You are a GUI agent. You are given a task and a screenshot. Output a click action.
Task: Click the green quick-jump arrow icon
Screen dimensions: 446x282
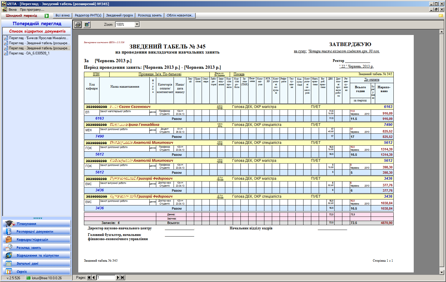pos(47,16)
